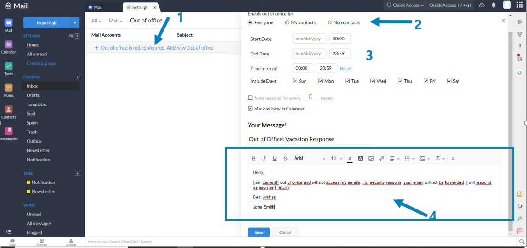Image resolution: width=527 pixels, height=248 pixels.
Task: Open the Contacts module in left rail
Action: pyautogui.click(x=9, y=112)
